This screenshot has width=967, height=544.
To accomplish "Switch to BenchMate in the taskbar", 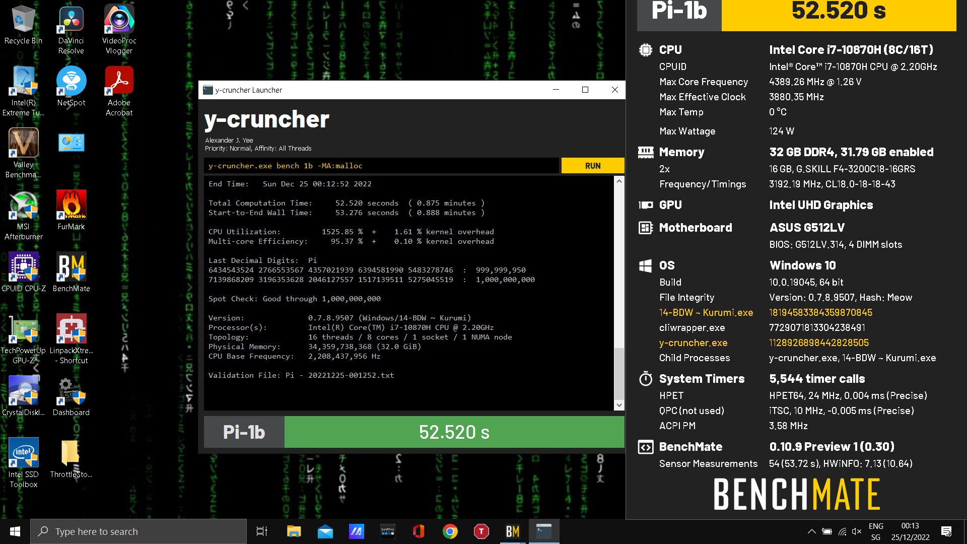I will pyautogui.click(x=513, y=531).
